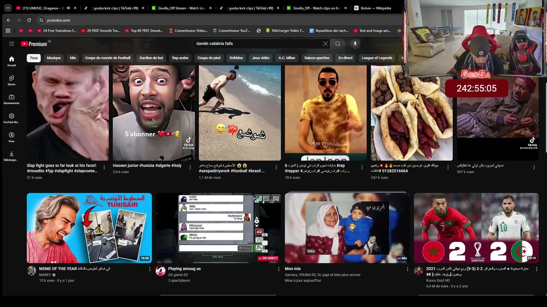Select the Mix filter chip

pyautogui.click(x=73, y=58)
